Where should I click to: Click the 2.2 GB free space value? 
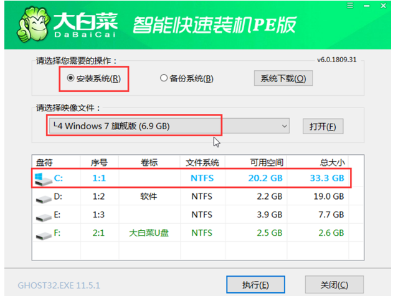tap(270, 197)
